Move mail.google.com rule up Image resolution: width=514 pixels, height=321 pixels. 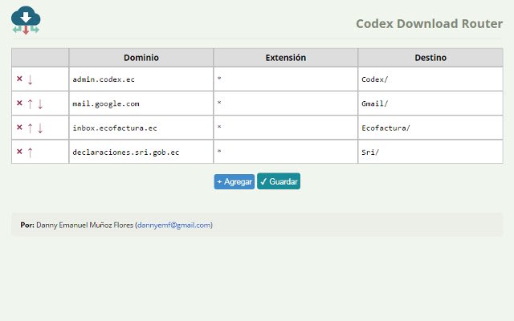coord(30,104)
